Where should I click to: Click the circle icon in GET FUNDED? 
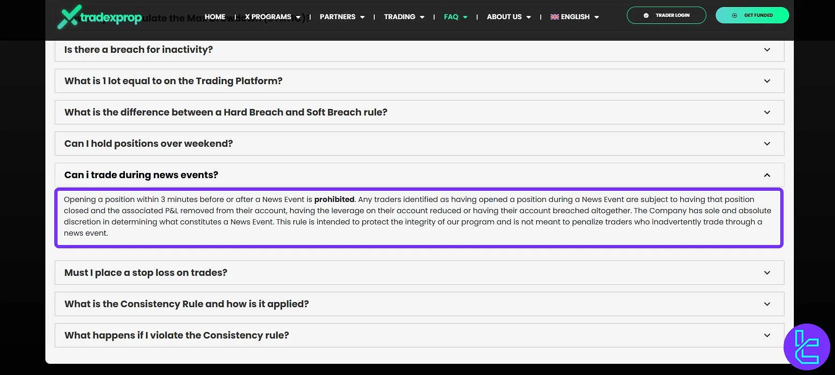734,15
